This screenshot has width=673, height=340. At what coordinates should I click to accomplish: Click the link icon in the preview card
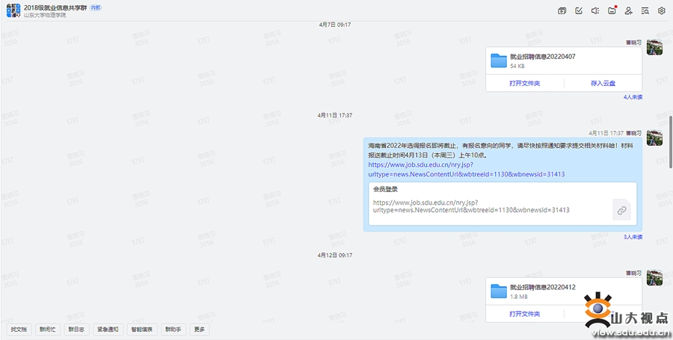(621, 210)
